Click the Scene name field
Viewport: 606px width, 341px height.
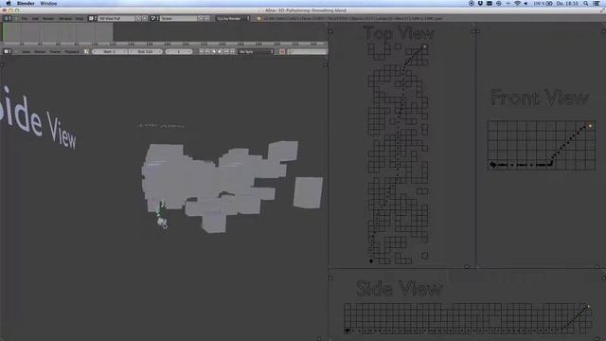pos(179,18)
